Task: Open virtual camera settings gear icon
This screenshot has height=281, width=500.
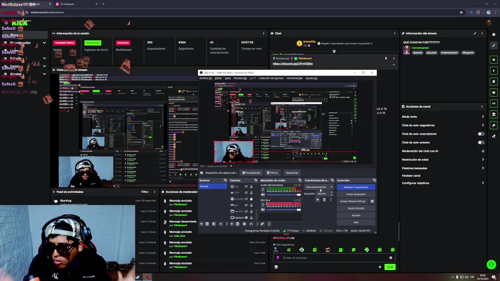Action: (x=372, y=201)
